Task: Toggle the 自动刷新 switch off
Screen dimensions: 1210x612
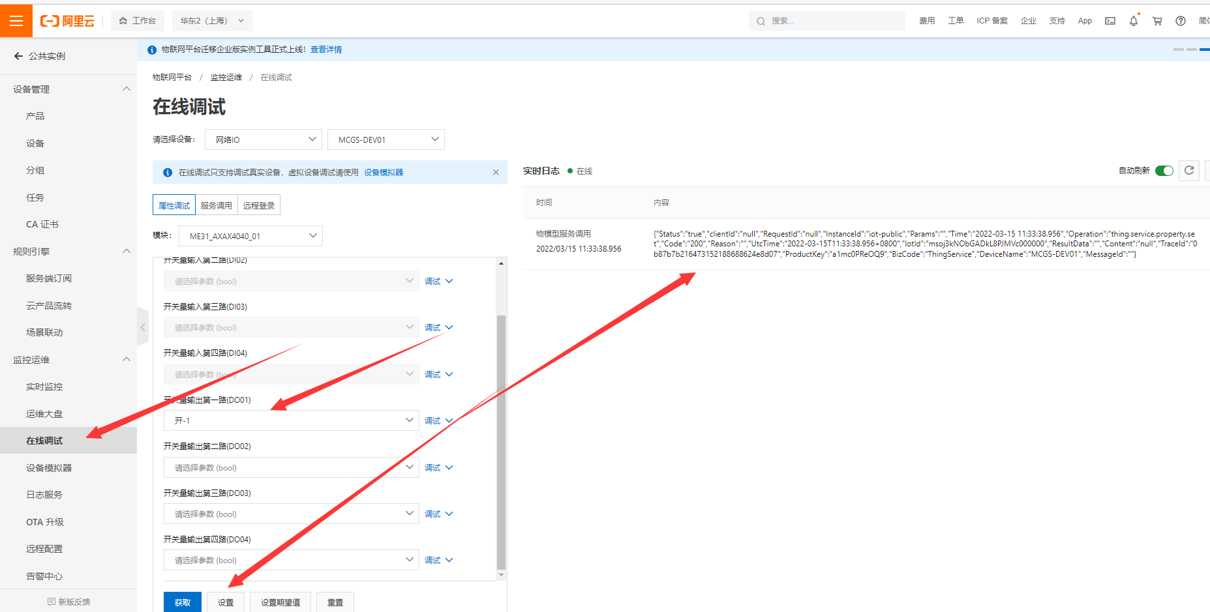Action: click(1164, 171)
